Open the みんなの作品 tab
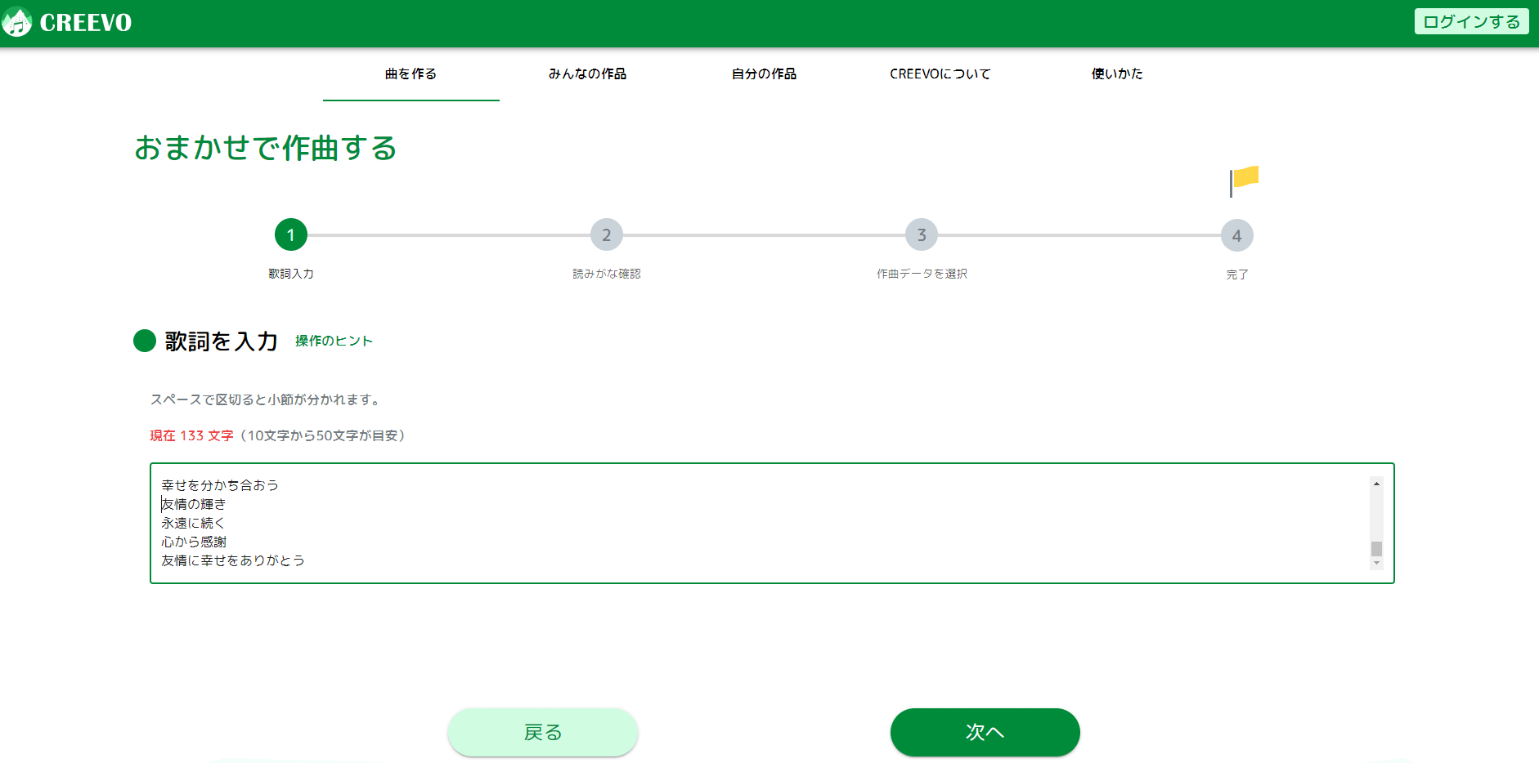The width and height of the screenshot is (1539, 763). [588, 74]
